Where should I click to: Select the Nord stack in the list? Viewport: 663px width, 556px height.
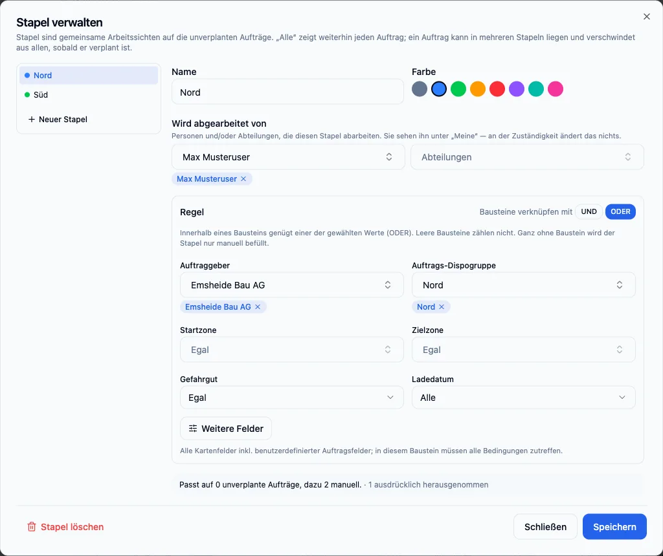[89, 75]
